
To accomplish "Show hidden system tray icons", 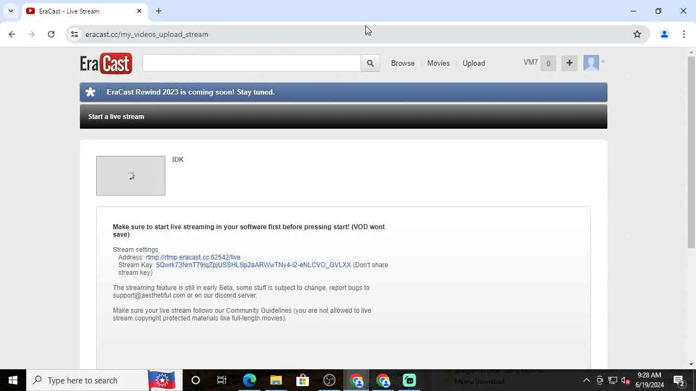I will pos(587,380).
